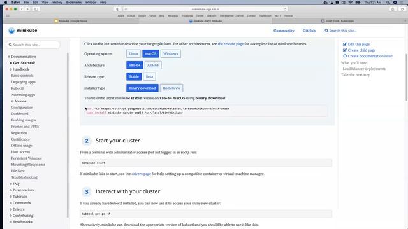408x229 pixels.
Task: Open the History menu
Action: point(57,3)
